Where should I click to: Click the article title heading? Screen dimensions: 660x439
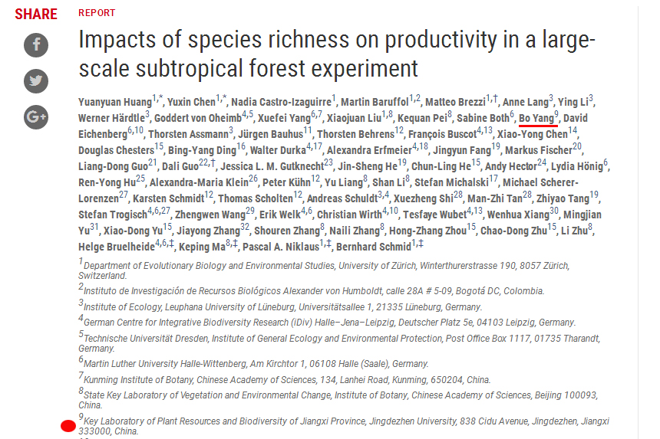point(337,54)
